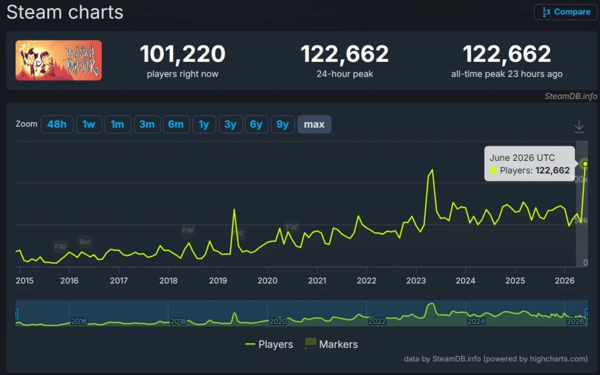Click the 2023 x-axis label
600x375 pixels.
point(416,281)
